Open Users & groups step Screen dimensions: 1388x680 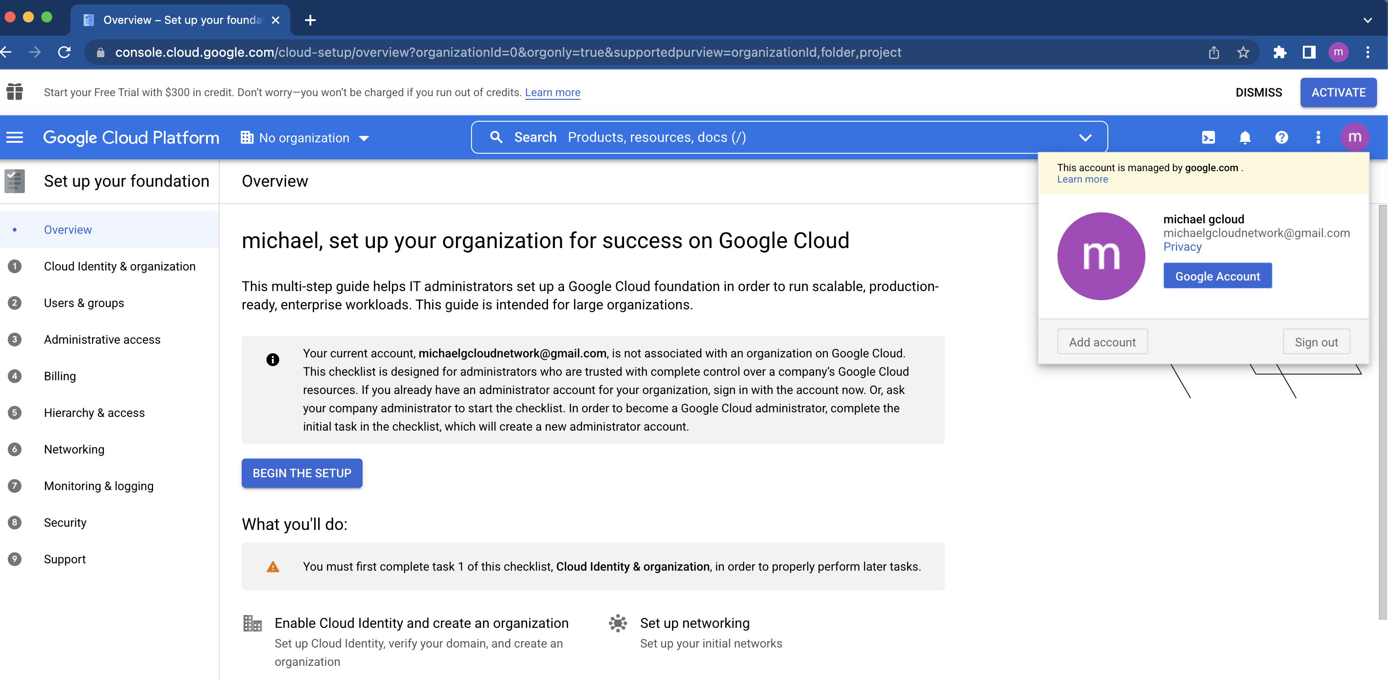[x=109, y=303]
